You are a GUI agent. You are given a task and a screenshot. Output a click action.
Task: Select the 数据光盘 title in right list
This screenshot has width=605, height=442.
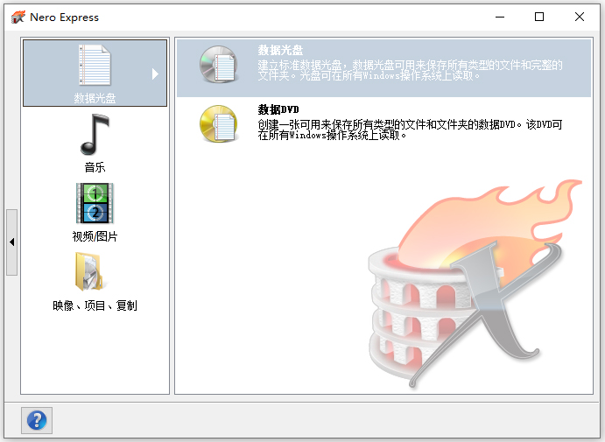pos(280,50)
